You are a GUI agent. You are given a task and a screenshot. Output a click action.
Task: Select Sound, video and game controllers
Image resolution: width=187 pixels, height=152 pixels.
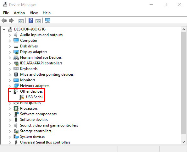(49, 125)
